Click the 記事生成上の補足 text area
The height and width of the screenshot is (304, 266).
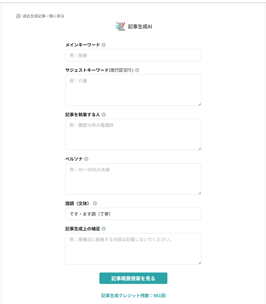coord(133,248)
